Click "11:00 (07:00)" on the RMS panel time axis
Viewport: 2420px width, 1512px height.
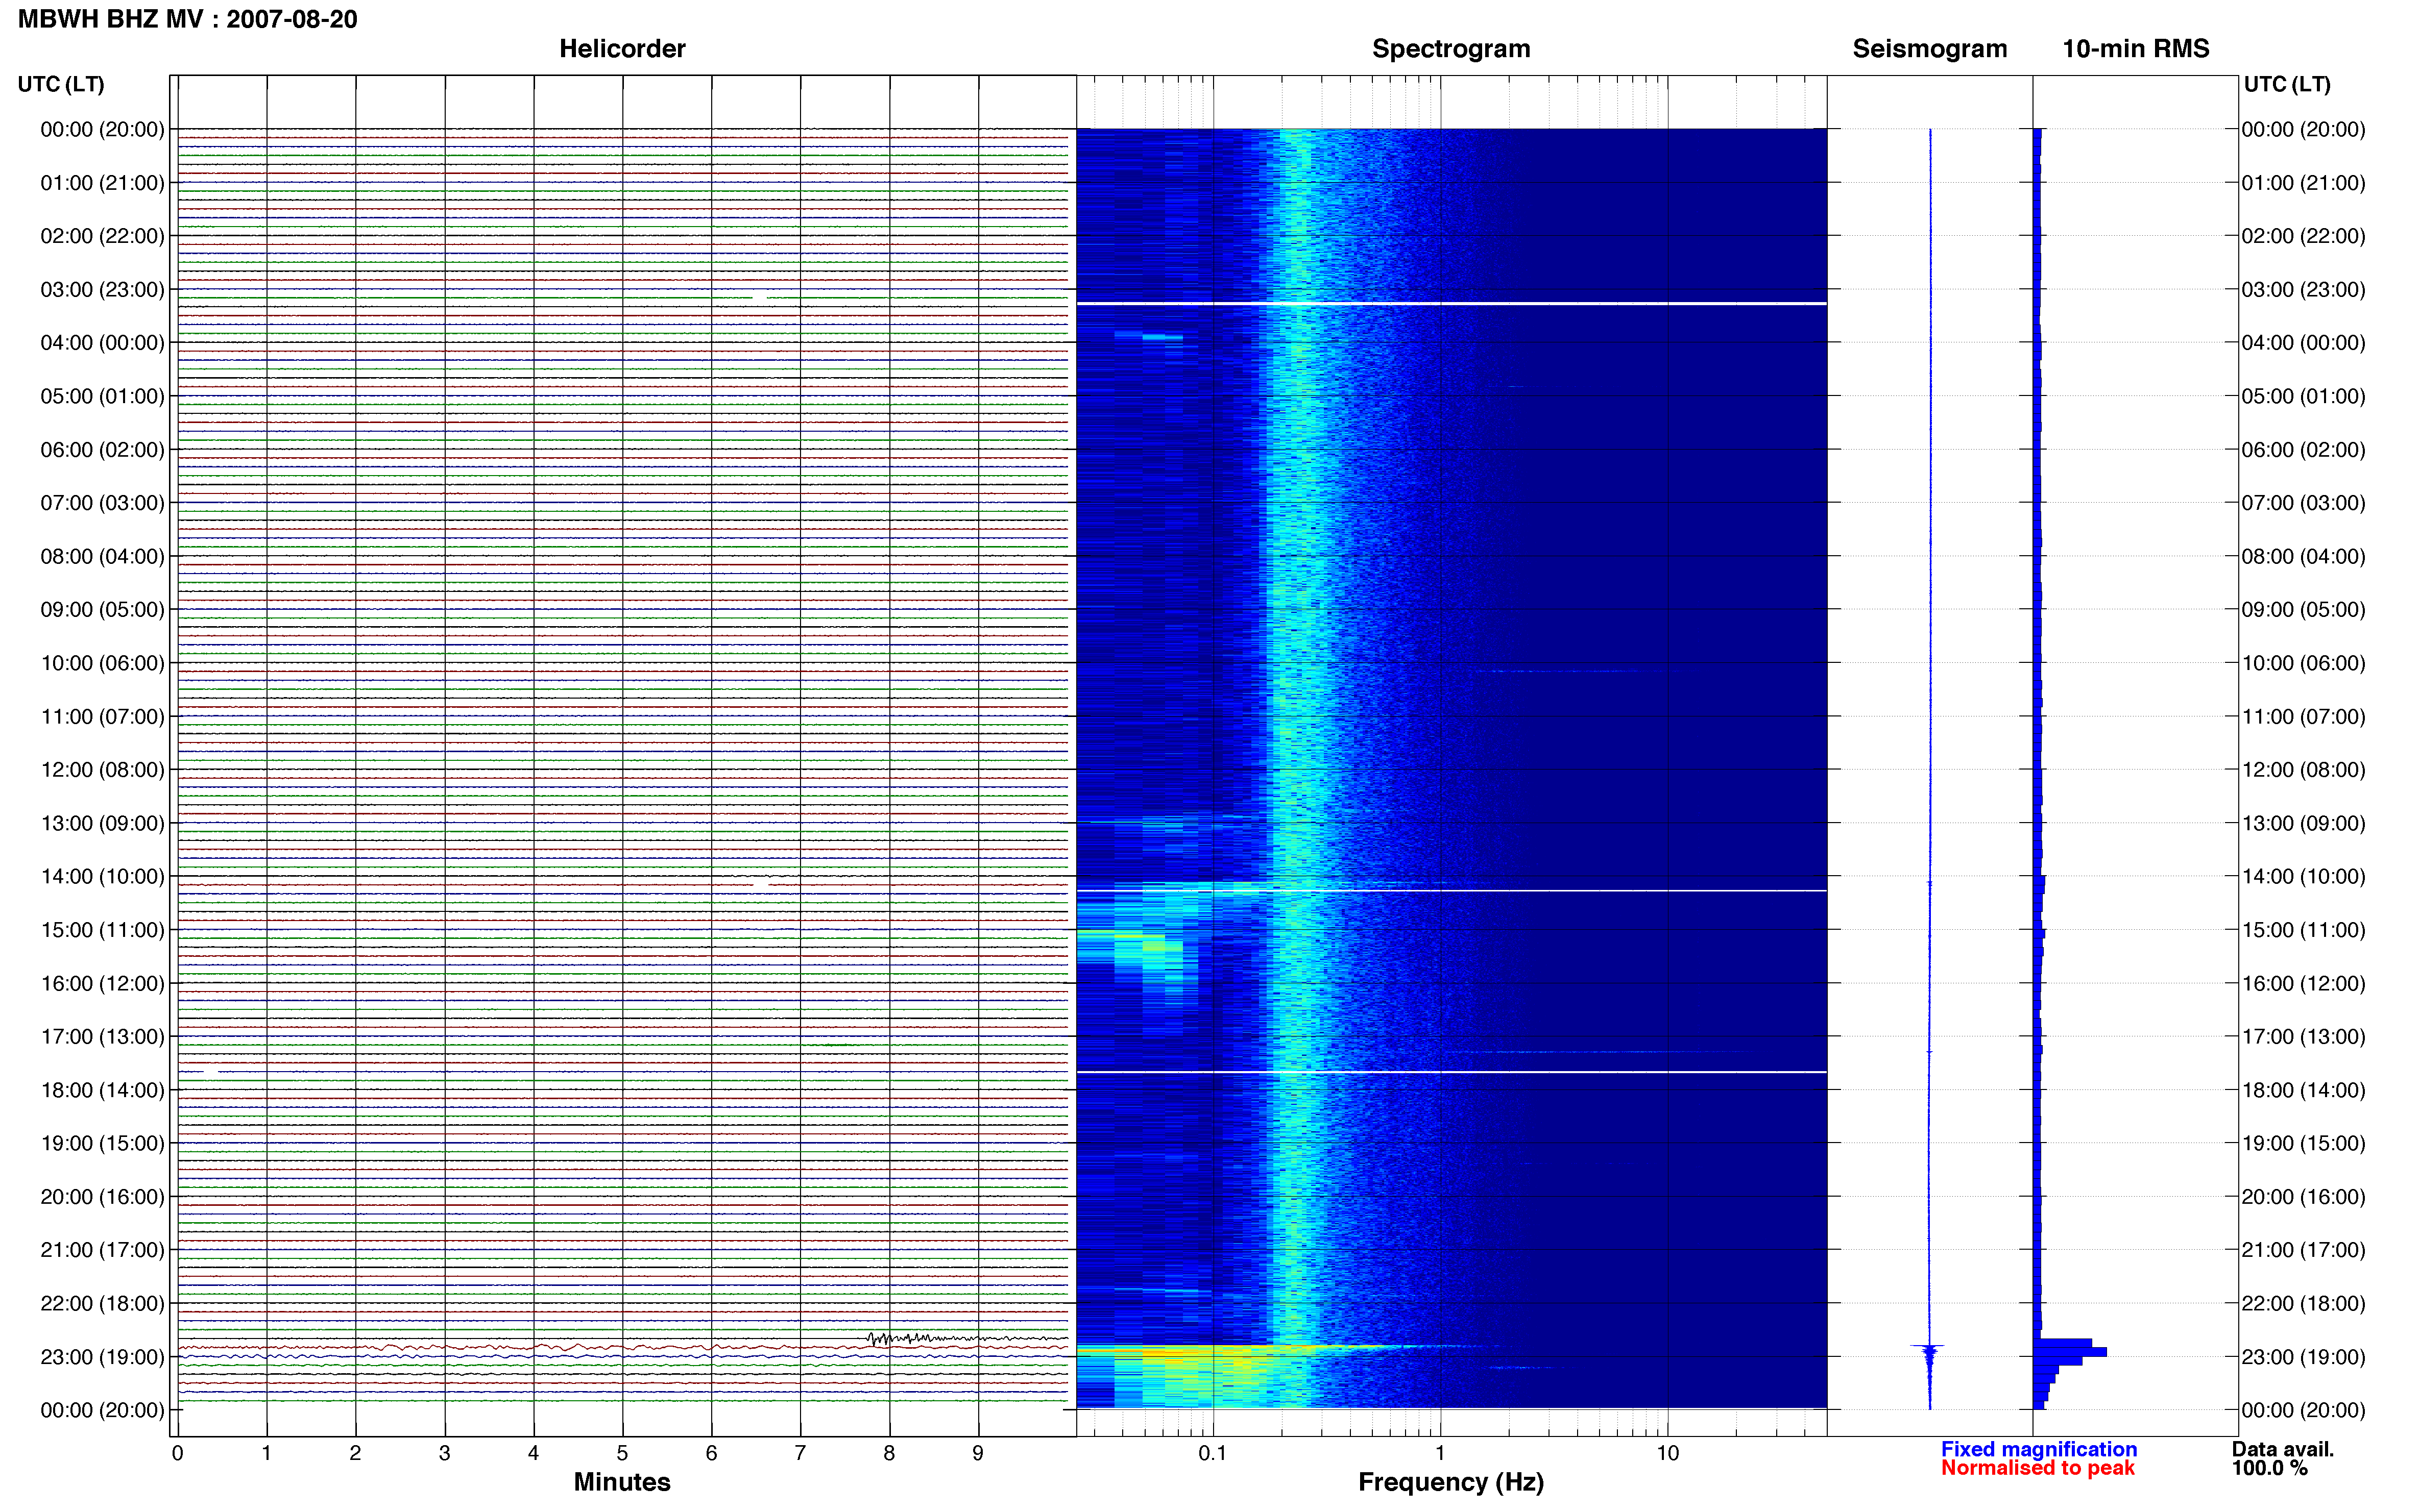click(2303, 717)
